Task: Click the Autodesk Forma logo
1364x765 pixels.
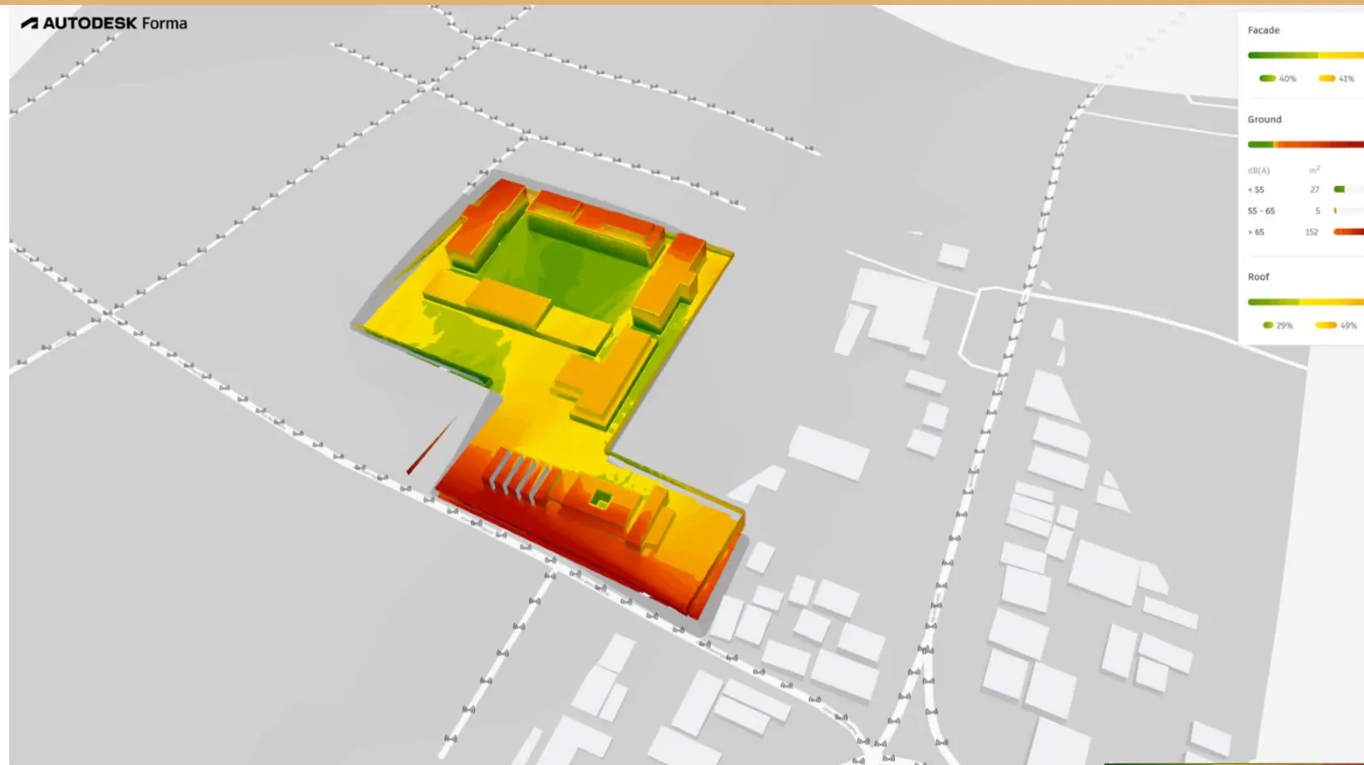Action: click(x=104, y=23)
